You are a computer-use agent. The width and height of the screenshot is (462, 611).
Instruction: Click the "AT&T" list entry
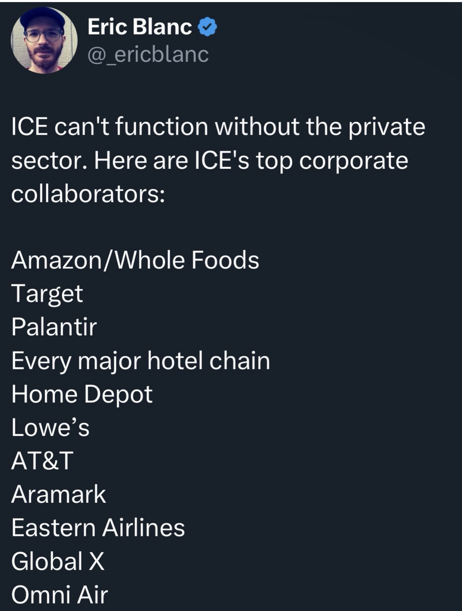click(42, 461)
